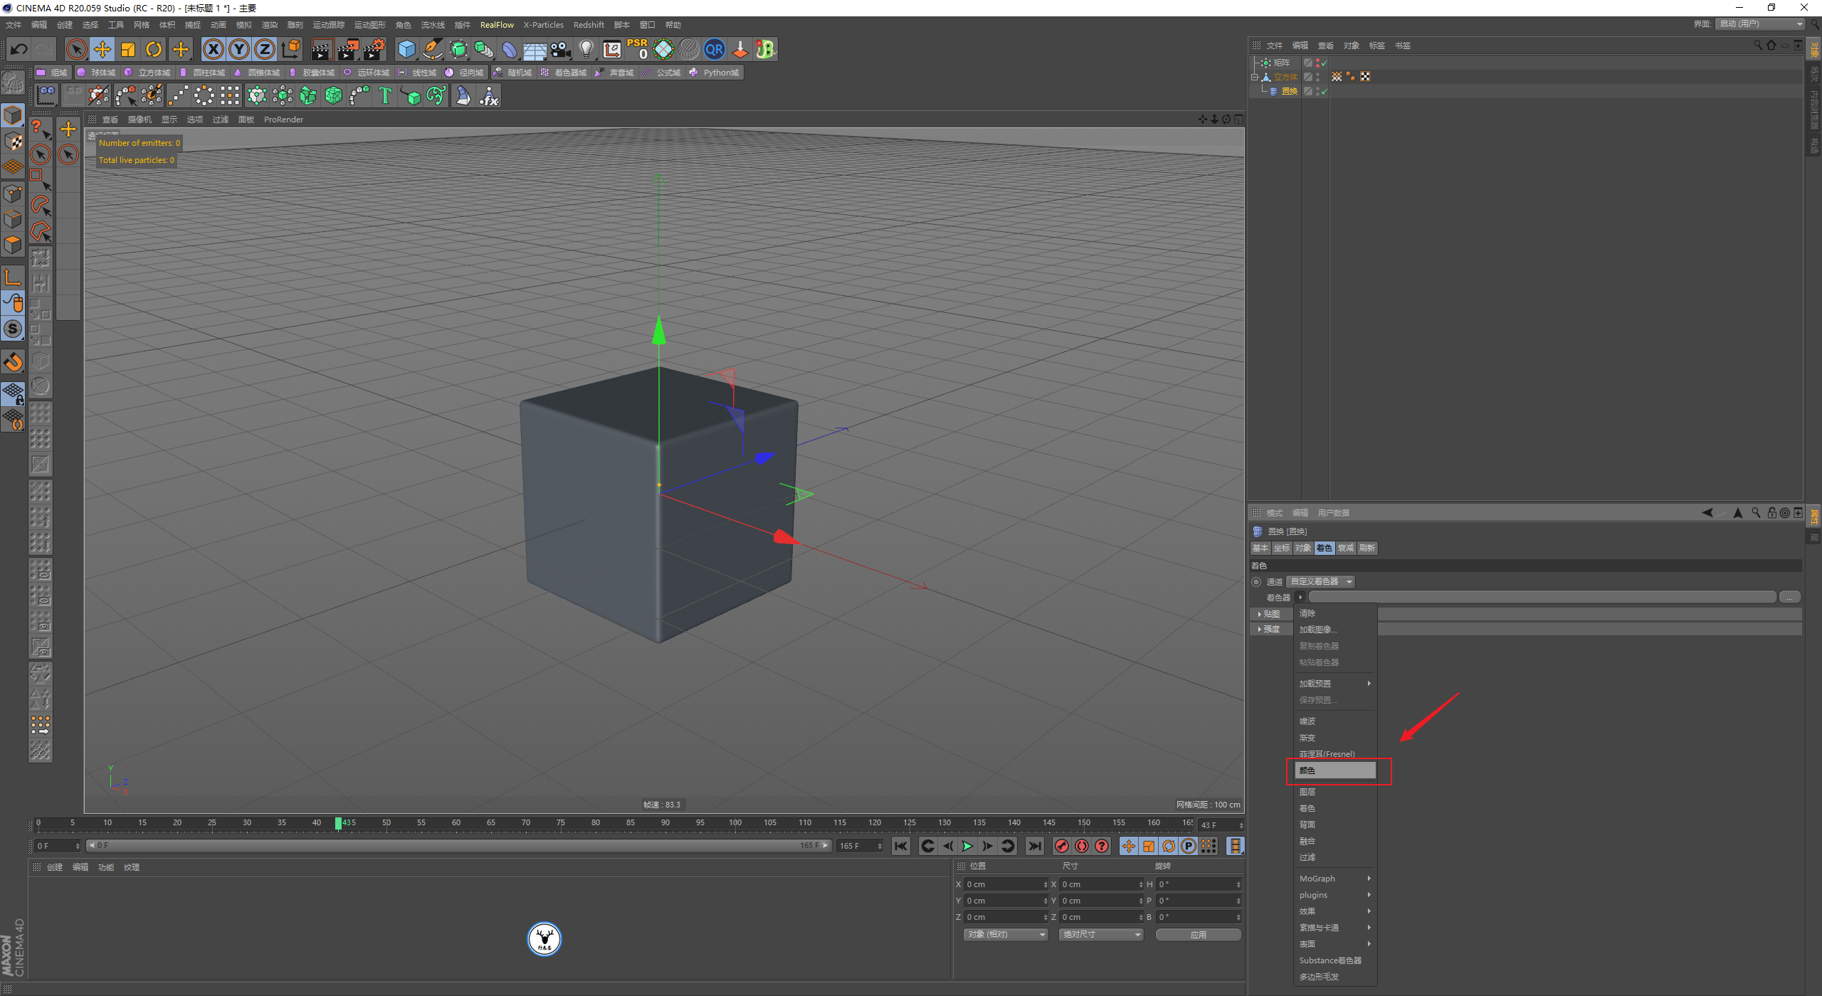This screenshot has width=1822, height=996.
Task: Select the Rotate tool in top toolbar
Action: 154,49
